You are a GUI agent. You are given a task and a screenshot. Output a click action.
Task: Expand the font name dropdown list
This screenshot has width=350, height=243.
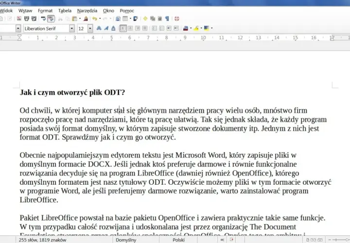pyautogui.click(x=71, y=29)
